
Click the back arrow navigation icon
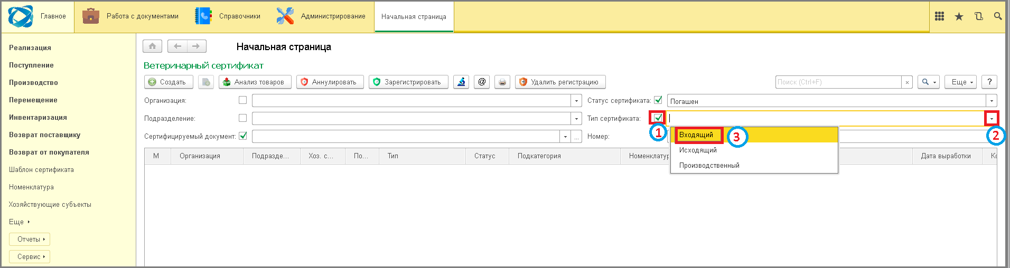(x=177, y=46)
